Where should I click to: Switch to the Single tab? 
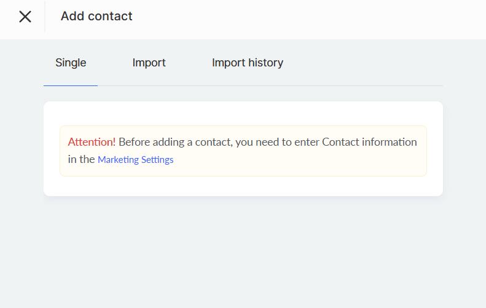71,63
